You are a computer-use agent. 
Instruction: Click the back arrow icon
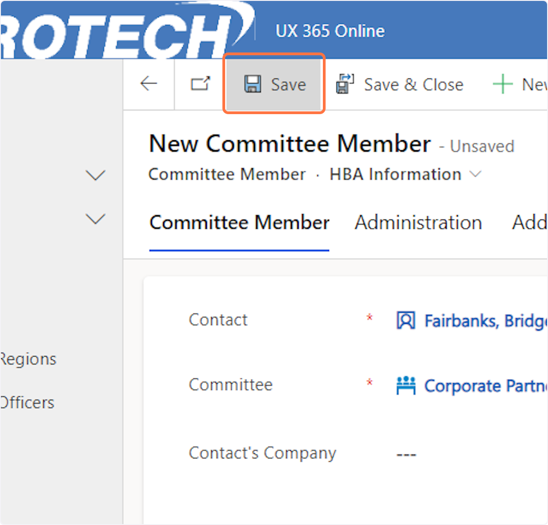tap(148, 84)
